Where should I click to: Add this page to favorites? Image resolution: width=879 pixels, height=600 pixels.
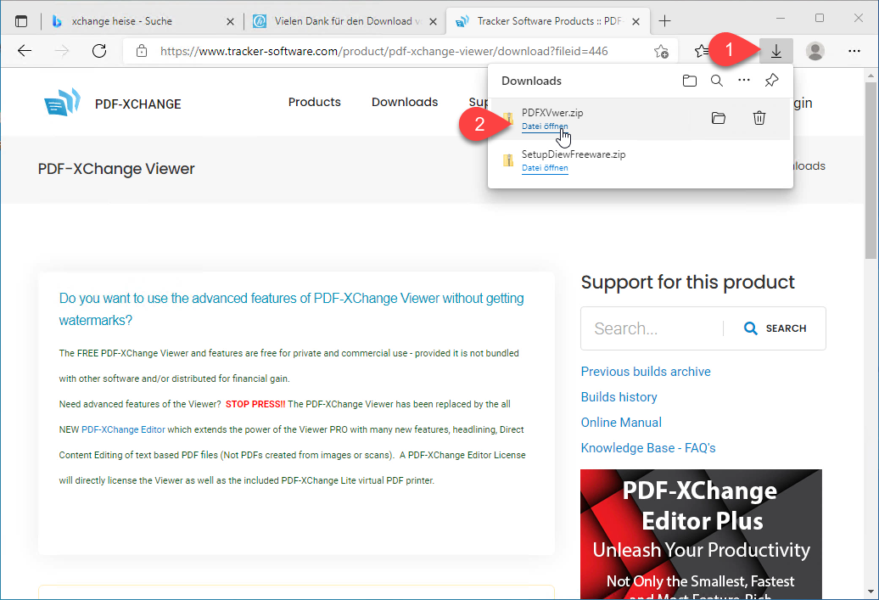(x=661, y=52)
